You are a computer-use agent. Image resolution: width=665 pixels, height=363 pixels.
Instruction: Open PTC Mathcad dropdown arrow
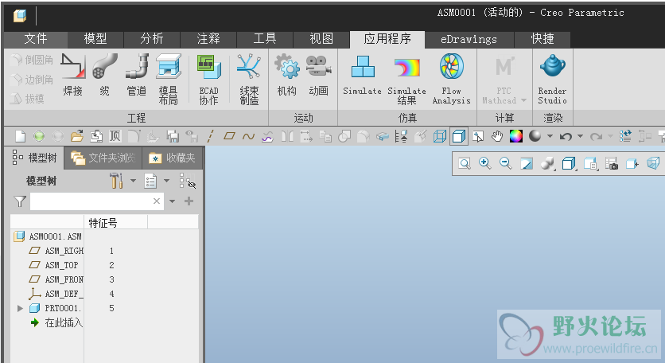(523, 100)
